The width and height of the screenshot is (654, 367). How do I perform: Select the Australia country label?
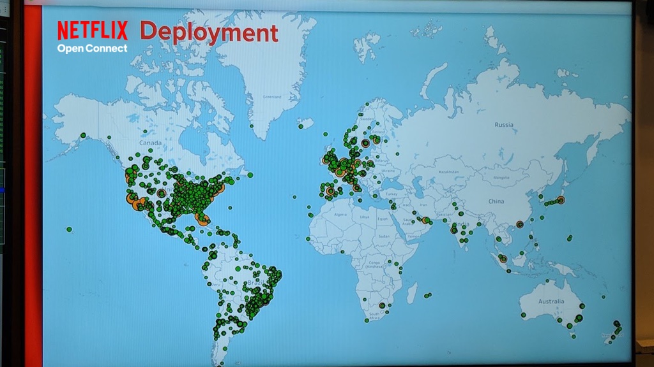pos(551,301)
